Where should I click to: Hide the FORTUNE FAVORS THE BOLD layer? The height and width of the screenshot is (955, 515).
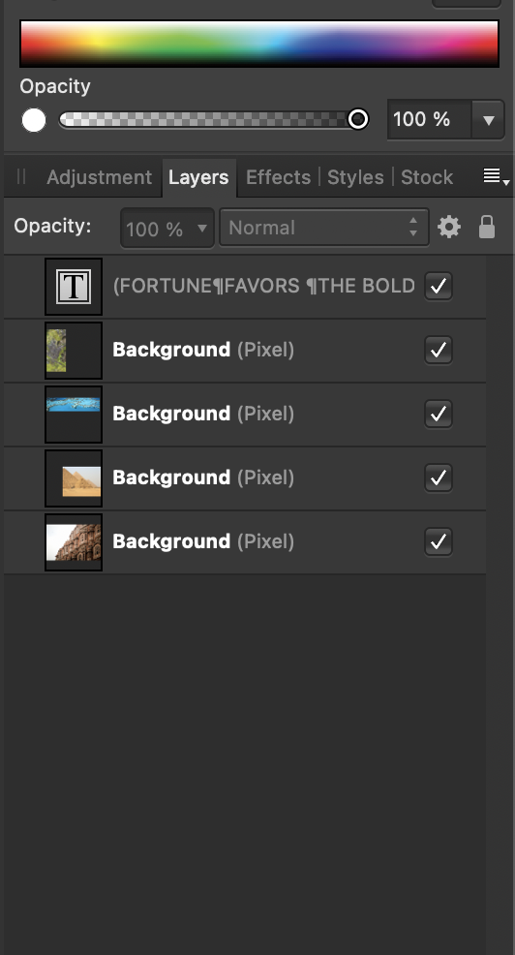439,286
